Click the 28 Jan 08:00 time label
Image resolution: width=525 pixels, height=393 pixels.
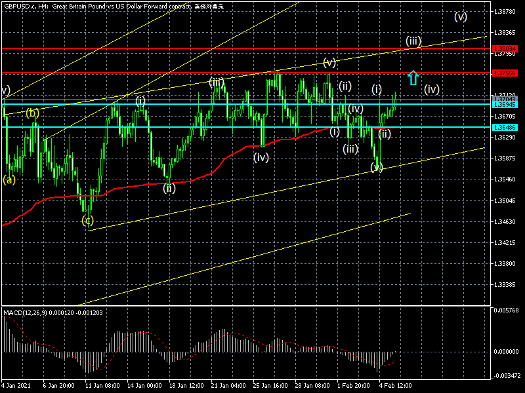click(x=312, y=385)
